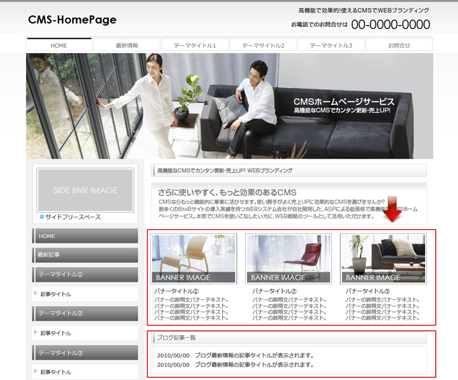The width and height of the screenshot is (458, 380).
Task: Click the blue square icon beside サイドフリースペース
Action: [x=42, y=217]
